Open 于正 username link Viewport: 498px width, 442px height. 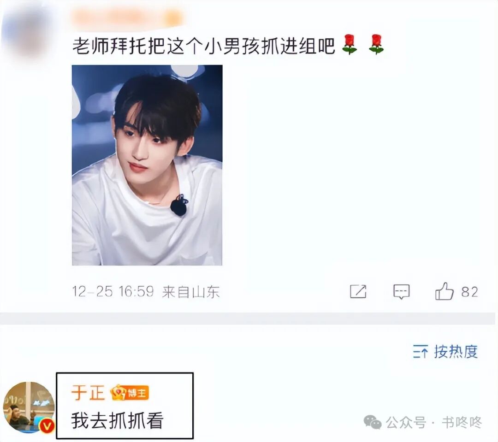click(x=88, y=393)
